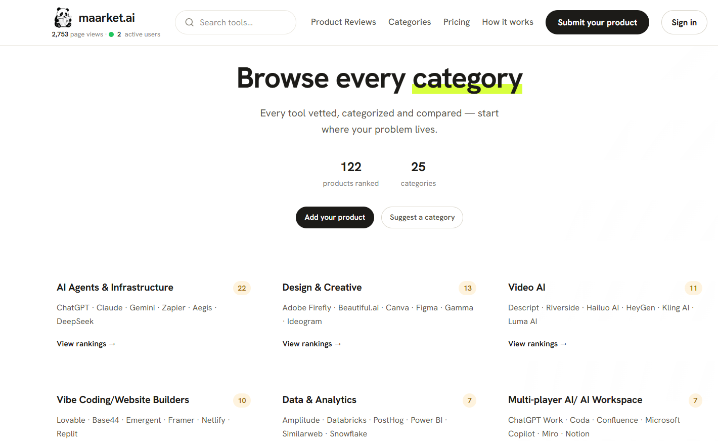Screen dimensions: 718x441
Task: Open the How it works nav item
Action: (x=508, y=22)
